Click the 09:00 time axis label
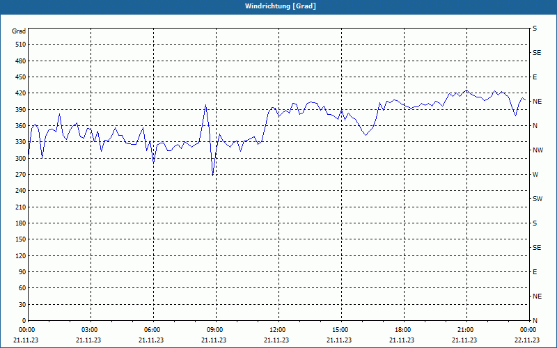This screenshot has width=557, height=348. tap(216, 330)
